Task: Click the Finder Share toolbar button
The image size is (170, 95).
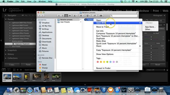Action: click(x=95, y=16)
